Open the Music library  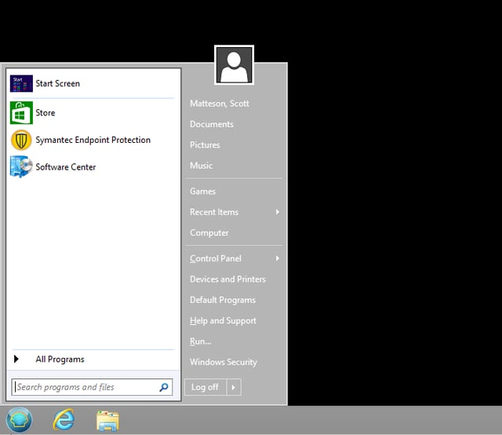(x=201, y=166)
